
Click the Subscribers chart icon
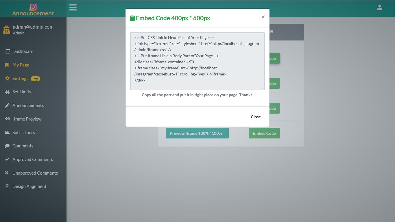(x=7, y=132)
